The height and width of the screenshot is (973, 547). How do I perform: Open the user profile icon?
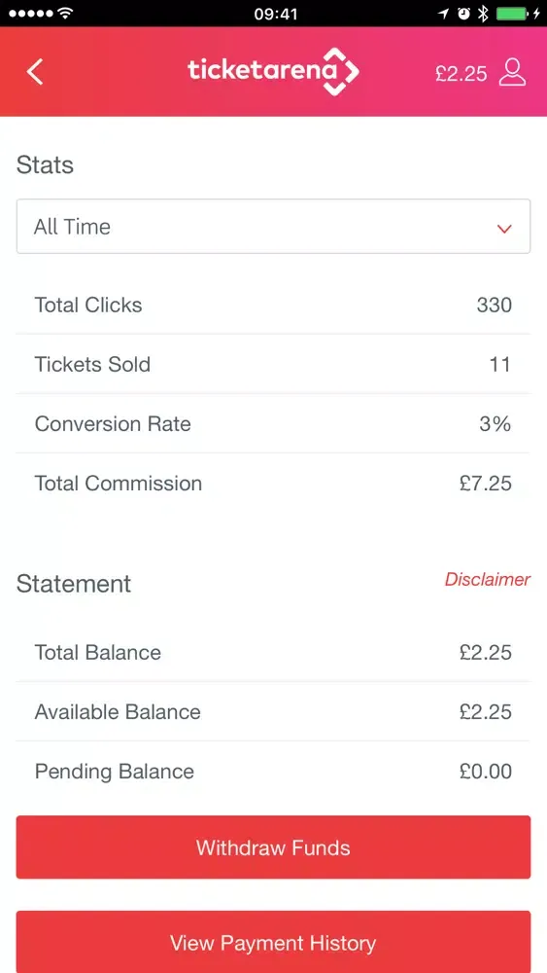tap(512, 72)
